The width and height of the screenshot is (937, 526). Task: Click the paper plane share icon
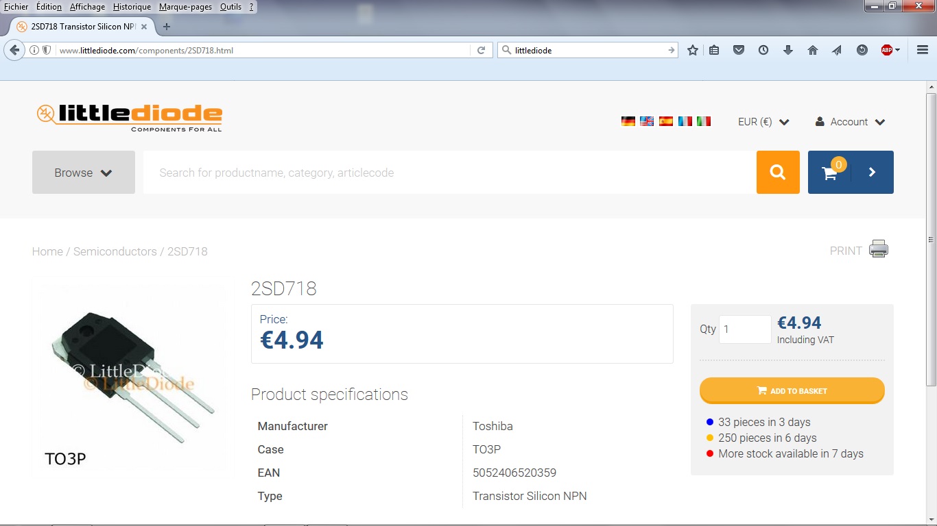[837, 50]
